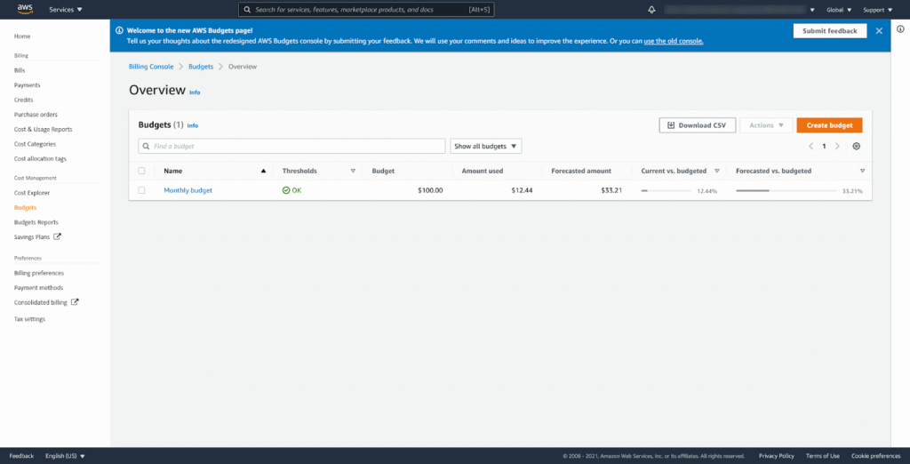Viewport: 910px width, 464px height.
Task: Go to Payments page
Action: [x=28, y=84]
